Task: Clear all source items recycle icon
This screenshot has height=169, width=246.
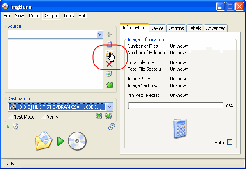Action: [x=109, y=74]
